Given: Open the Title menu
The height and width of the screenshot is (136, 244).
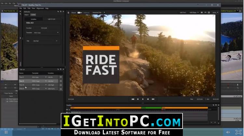Looking at the screenshot, I should (x=29, y=8).
